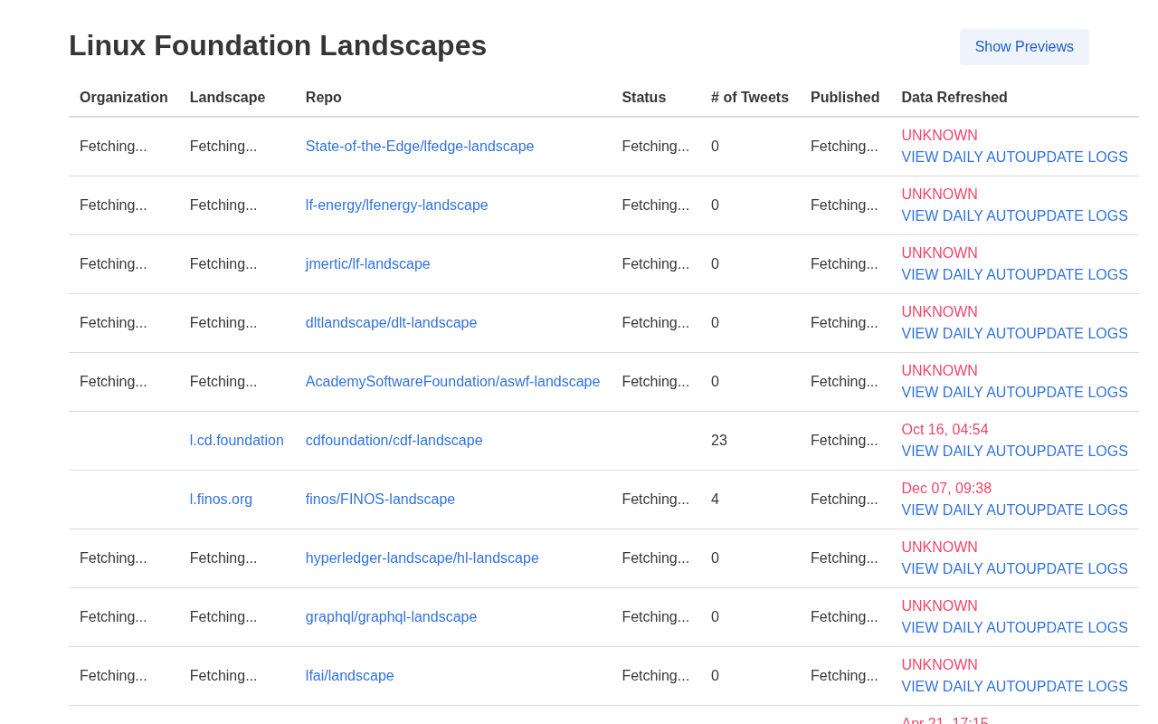Open jmertic/lf-landscape repo link
1158x724 pixels.
(x=367, y=264)
